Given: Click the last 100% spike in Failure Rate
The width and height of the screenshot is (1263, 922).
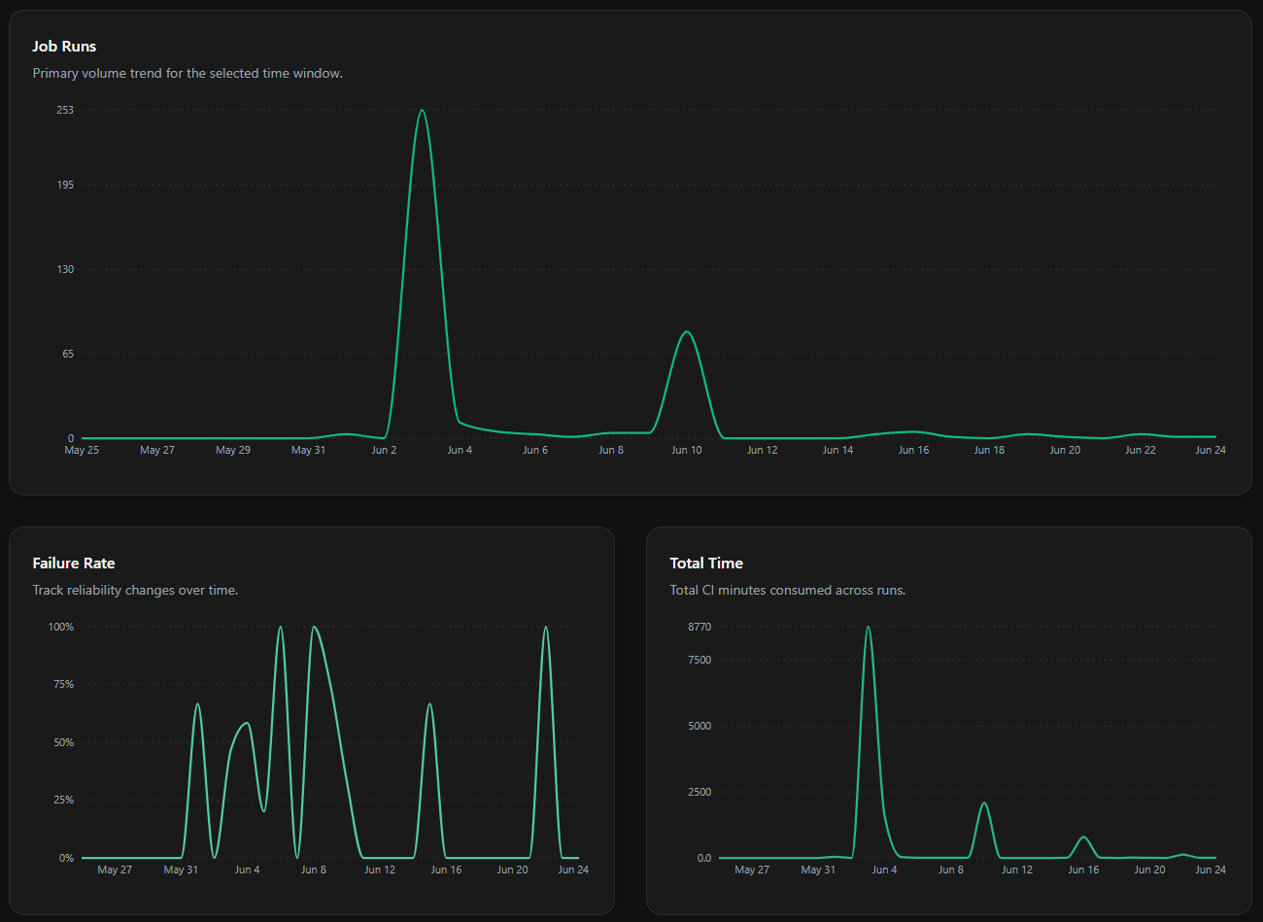Looking at the screenshot, I should click(545, 628).
